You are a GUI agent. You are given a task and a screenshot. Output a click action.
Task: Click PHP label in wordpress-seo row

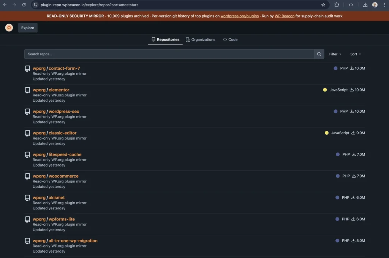click(343, 111)
